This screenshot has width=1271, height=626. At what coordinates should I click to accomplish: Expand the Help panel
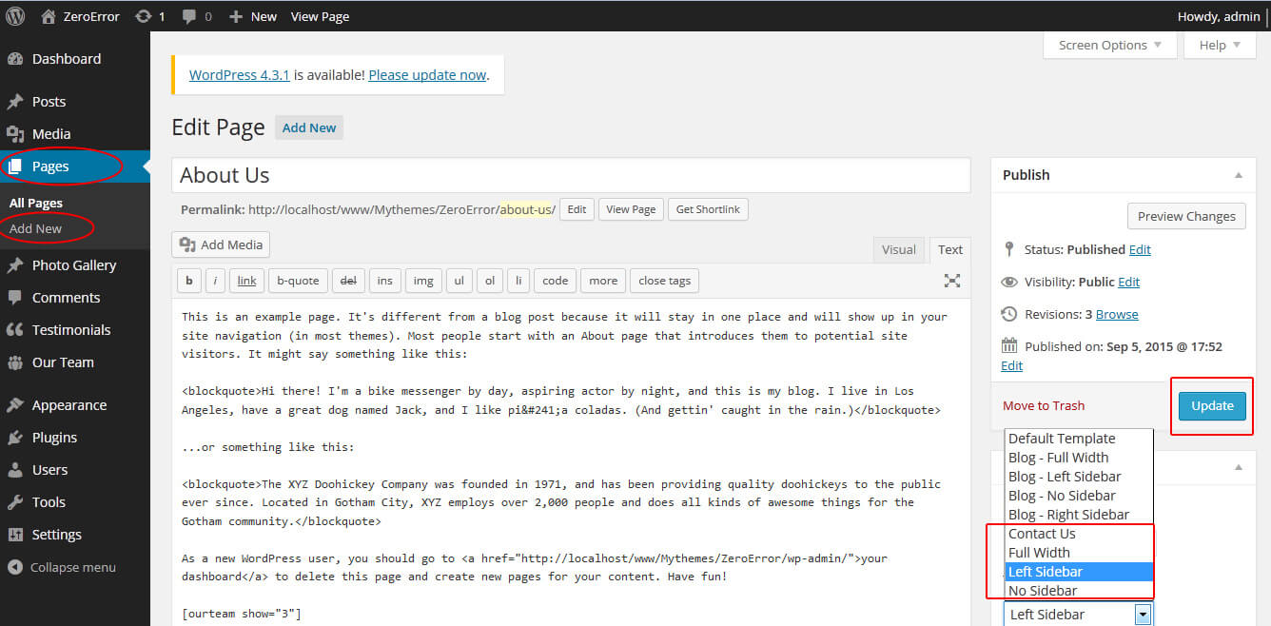(1220, 45)
